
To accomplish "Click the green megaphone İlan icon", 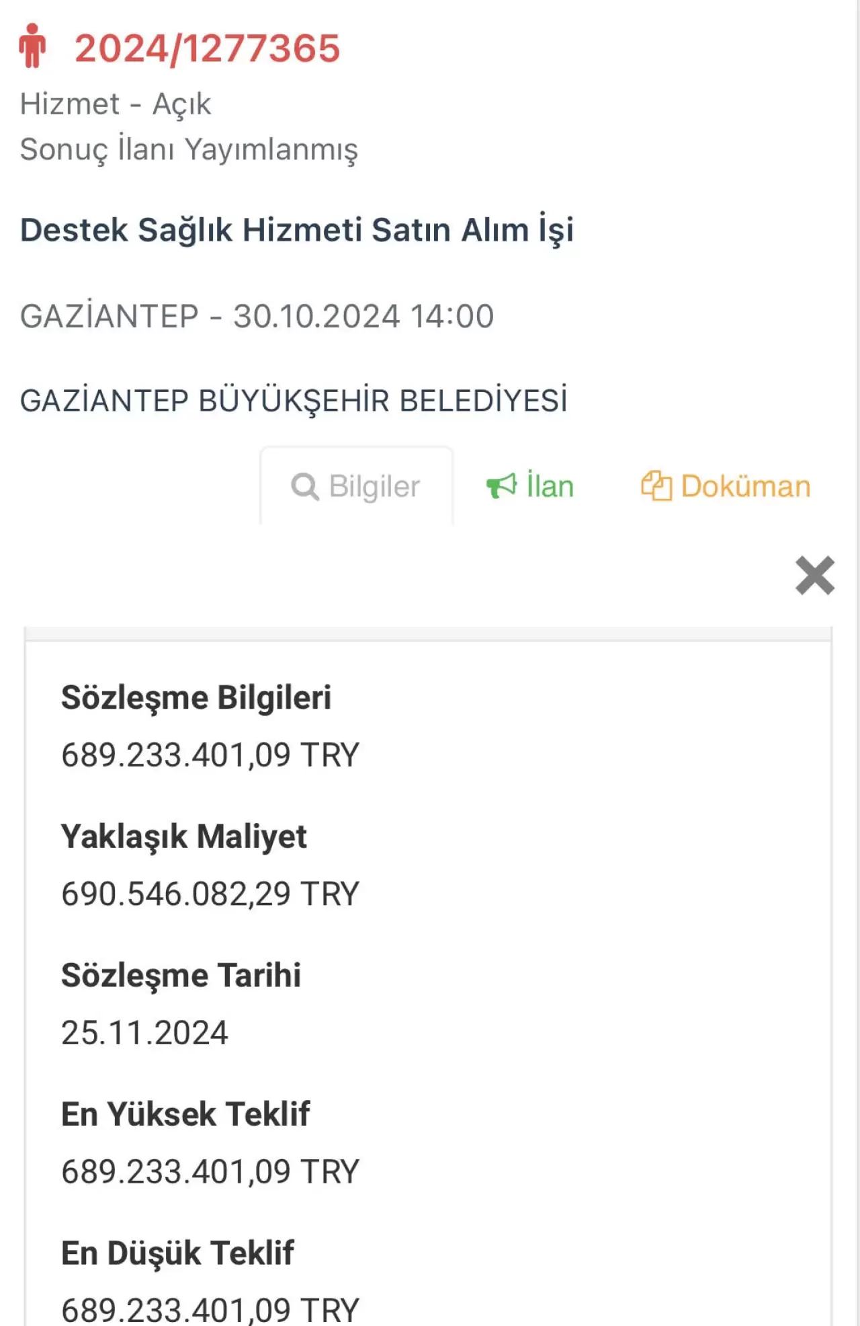I will click(x=501, y=485).
